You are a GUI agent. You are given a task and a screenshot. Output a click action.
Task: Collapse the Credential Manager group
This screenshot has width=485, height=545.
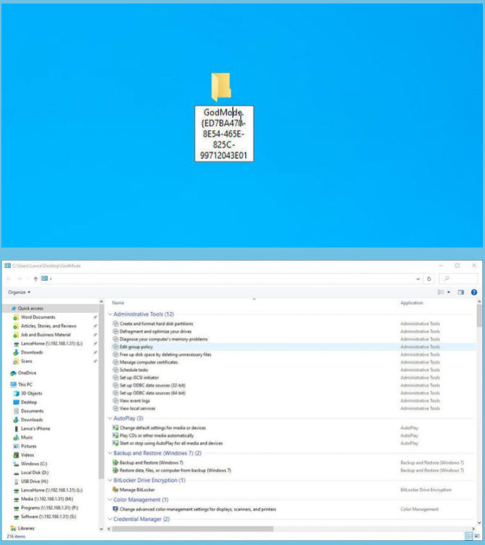coord(110,519)
